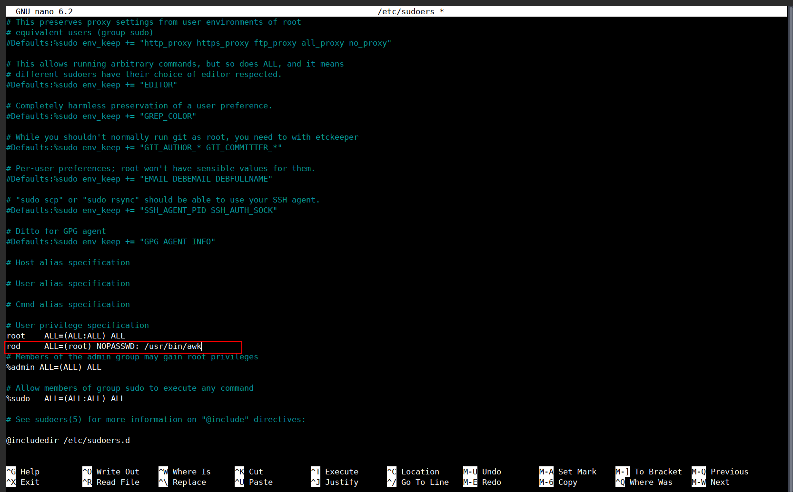
Task: Select the Execute shortcut
Action: [x=341, y=472]
